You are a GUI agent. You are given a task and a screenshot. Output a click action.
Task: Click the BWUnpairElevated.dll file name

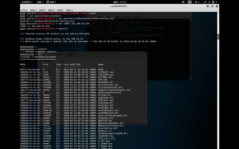click(111, 126)
